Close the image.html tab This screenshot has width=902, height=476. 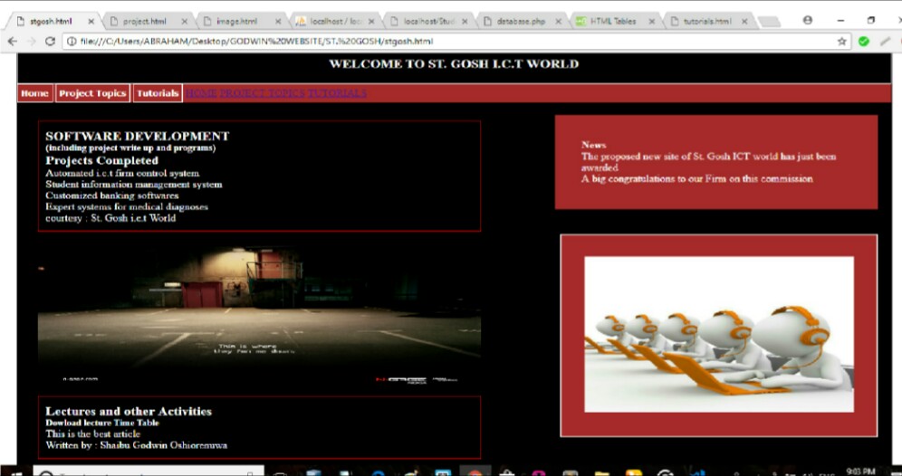pyautogui.click(x=278, y=22)
